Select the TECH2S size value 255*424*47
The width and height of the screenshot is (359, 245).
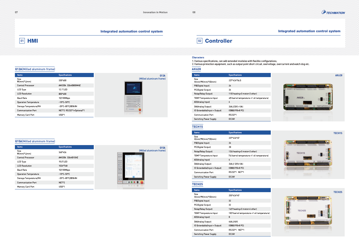234,195
